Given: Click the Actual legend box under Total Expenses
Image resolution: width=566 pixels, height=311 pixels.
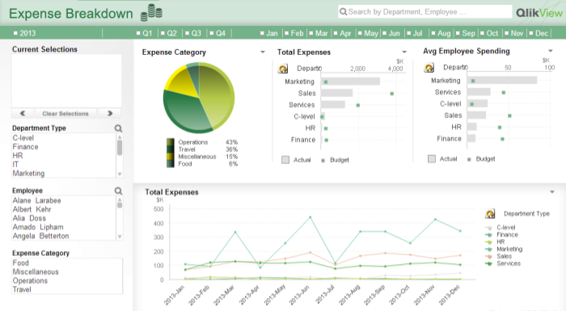Looking at the screenshot, I should click(285, 160).
